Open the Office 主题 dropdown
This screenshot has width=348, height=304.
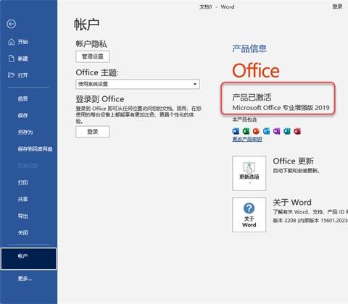pyautogui.click(x=138, y=84)
